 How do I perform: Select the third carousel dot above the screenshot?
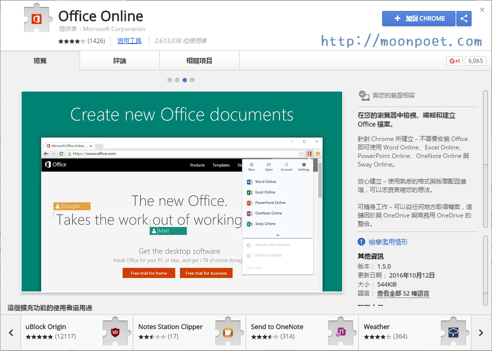(x=185, y=80)
